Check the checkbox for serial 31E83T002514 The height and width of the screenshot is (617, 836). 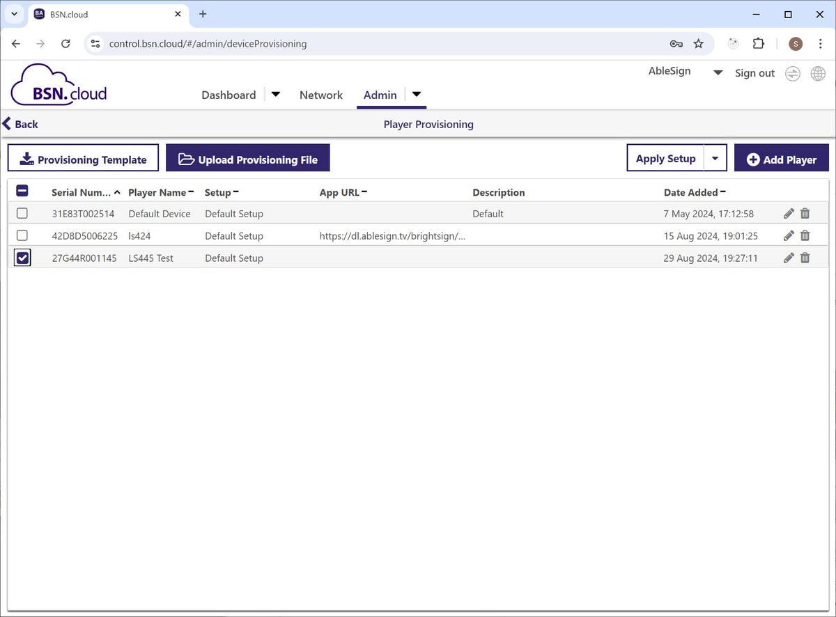click(22, 213)
